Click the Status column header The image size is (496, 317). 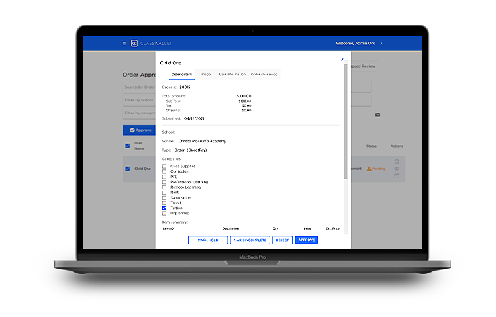coord(372,146)
